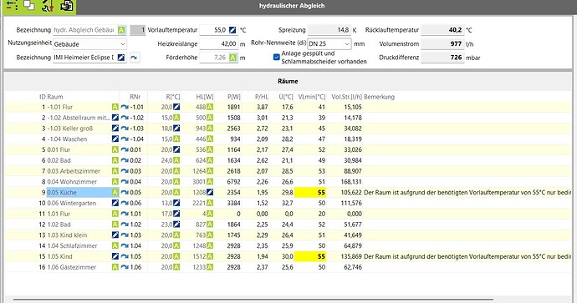The width and height of the screenshot is (577, 303).
Task: Click the 168,131 volume flow value
Action: pyautogui.click(x=351, y=182)
